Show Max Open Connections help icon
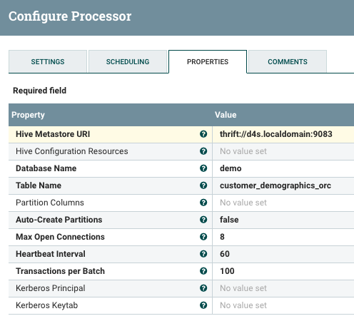The height and width of the screenshot is (331, 354). point(203,237)
